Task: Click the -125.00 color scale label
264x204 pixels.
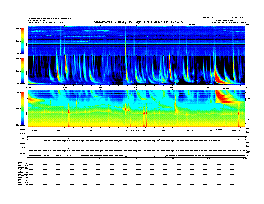Action: point(17,92)
